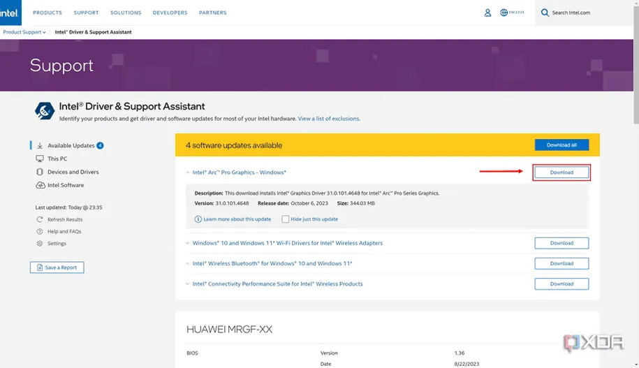Image resolution: width=639 pixels, height=368 pixels.
Task: Open the Developers menu
Action: (x=170, y=13)
